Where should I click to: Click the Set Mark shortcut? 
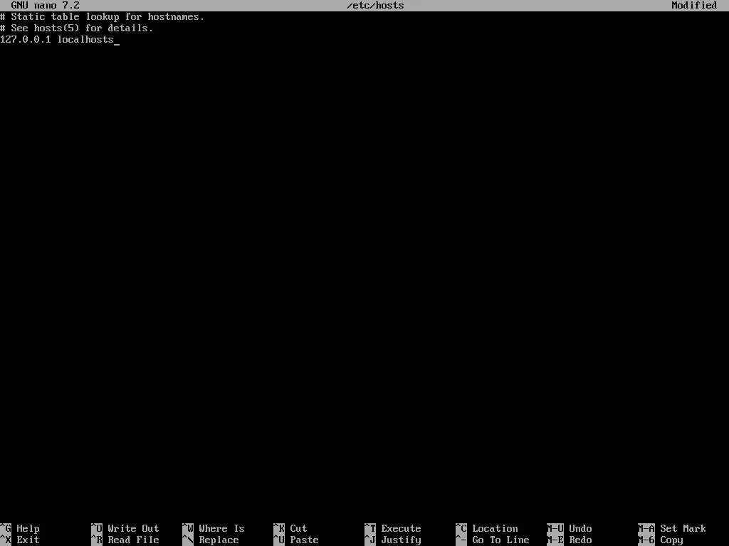(672, 528)
